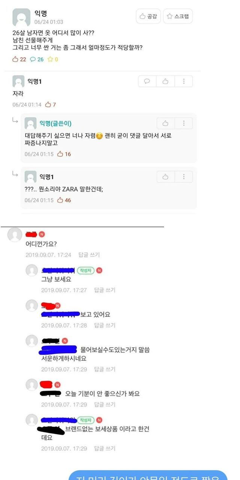This screenshot has height=480, width=240.
Task: Click the original poster's anonymous avatar
Action: pyautogui.click(x=21, y=17)
